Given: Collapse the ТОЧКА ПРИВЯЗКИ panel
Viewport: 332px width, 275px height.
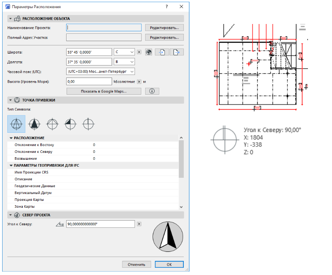Looking at the screenshot, I should point(11,100).
